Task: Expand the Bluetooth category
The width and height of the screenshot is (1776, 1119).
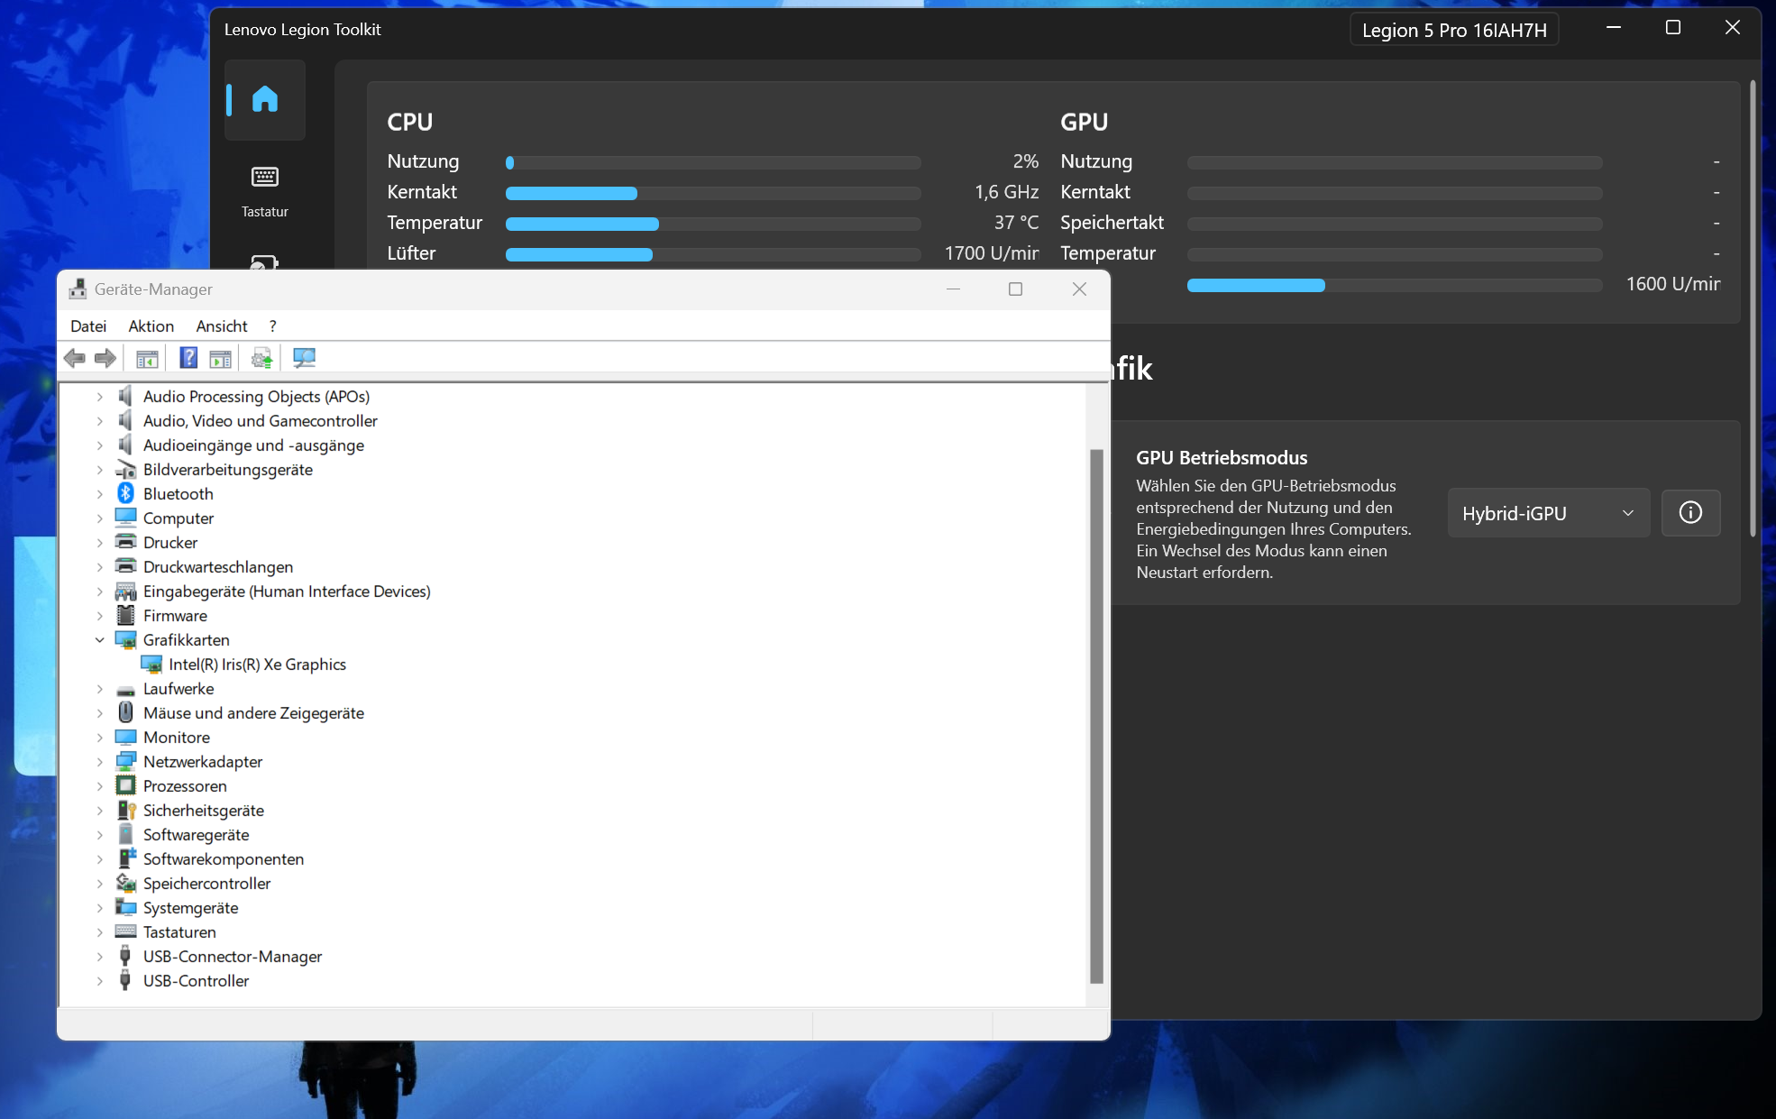Action: coord(100,494)
